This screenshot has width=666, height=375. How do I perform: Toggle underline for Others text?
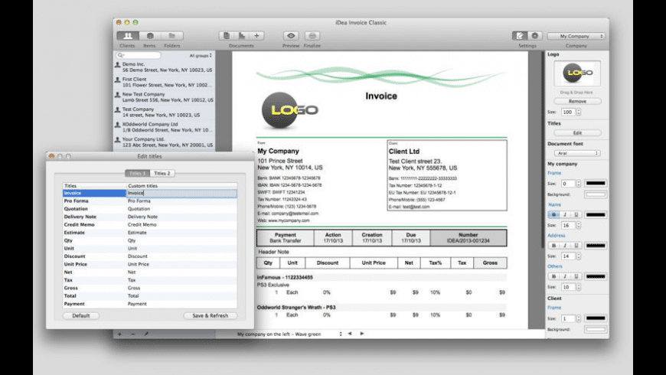click(576, 276)
